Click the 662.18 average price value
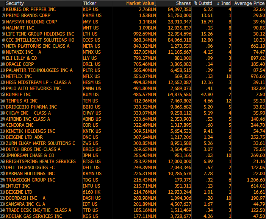The height and width of the screenshot is (219, 266). [258, 46]
